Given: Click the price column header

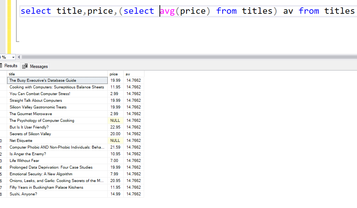Looking at the screenshot, I should tap(116, 74).
